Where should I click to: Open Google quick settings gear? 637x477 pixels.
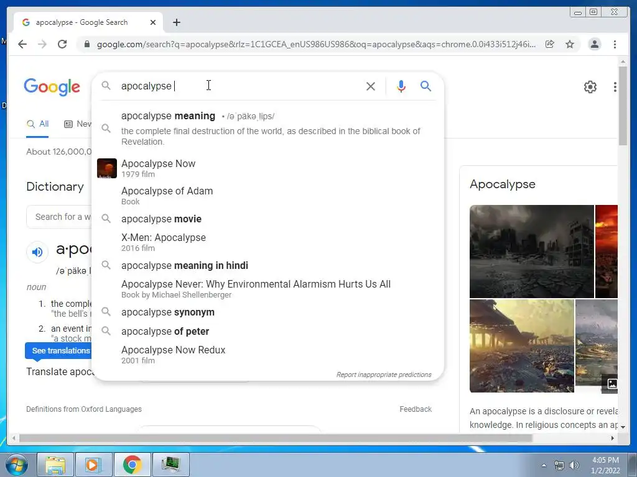coord(590,87)
